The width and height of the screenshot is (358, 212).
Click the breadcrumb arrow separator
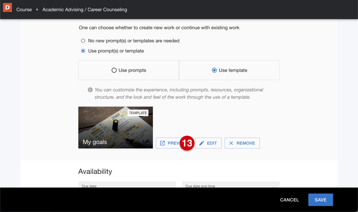37,10
